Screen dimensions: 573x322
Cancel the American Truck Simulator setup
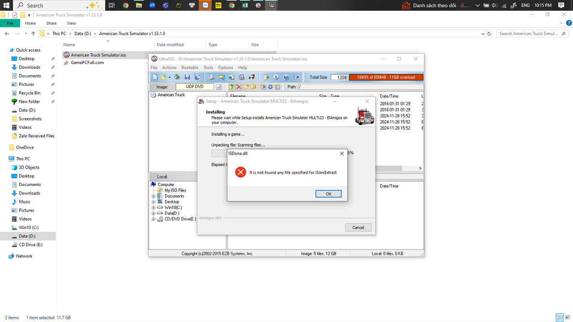pyautogui.click(x=358, y=227)
